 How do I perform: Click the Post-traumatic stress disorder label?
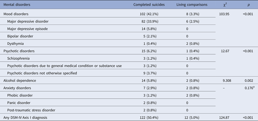32,110
